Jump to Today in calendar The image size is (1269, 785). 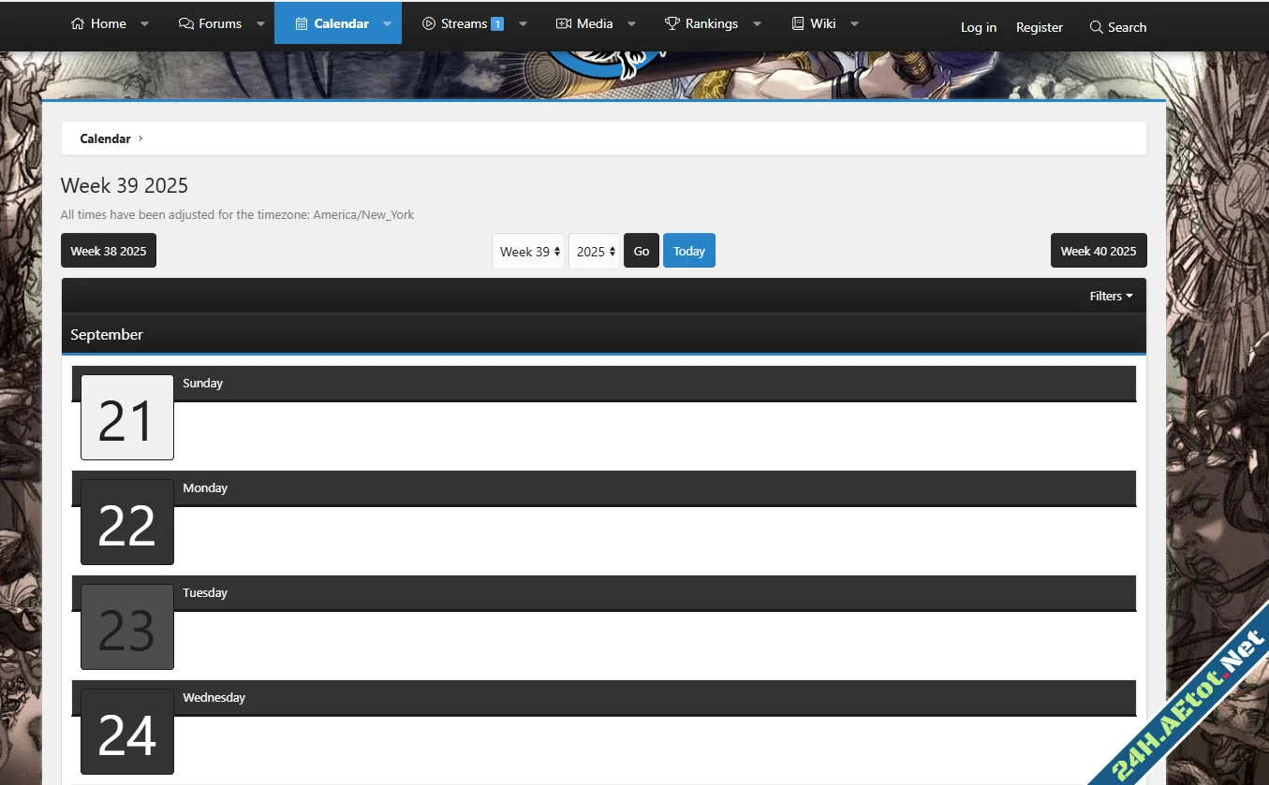pos(688,251)
